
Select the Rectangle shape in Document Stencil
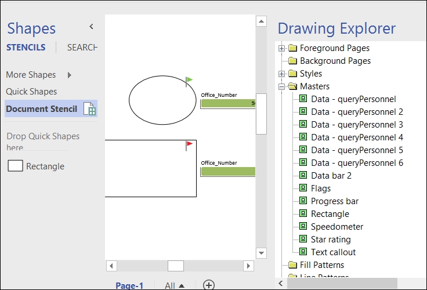(x=36, y=166)
